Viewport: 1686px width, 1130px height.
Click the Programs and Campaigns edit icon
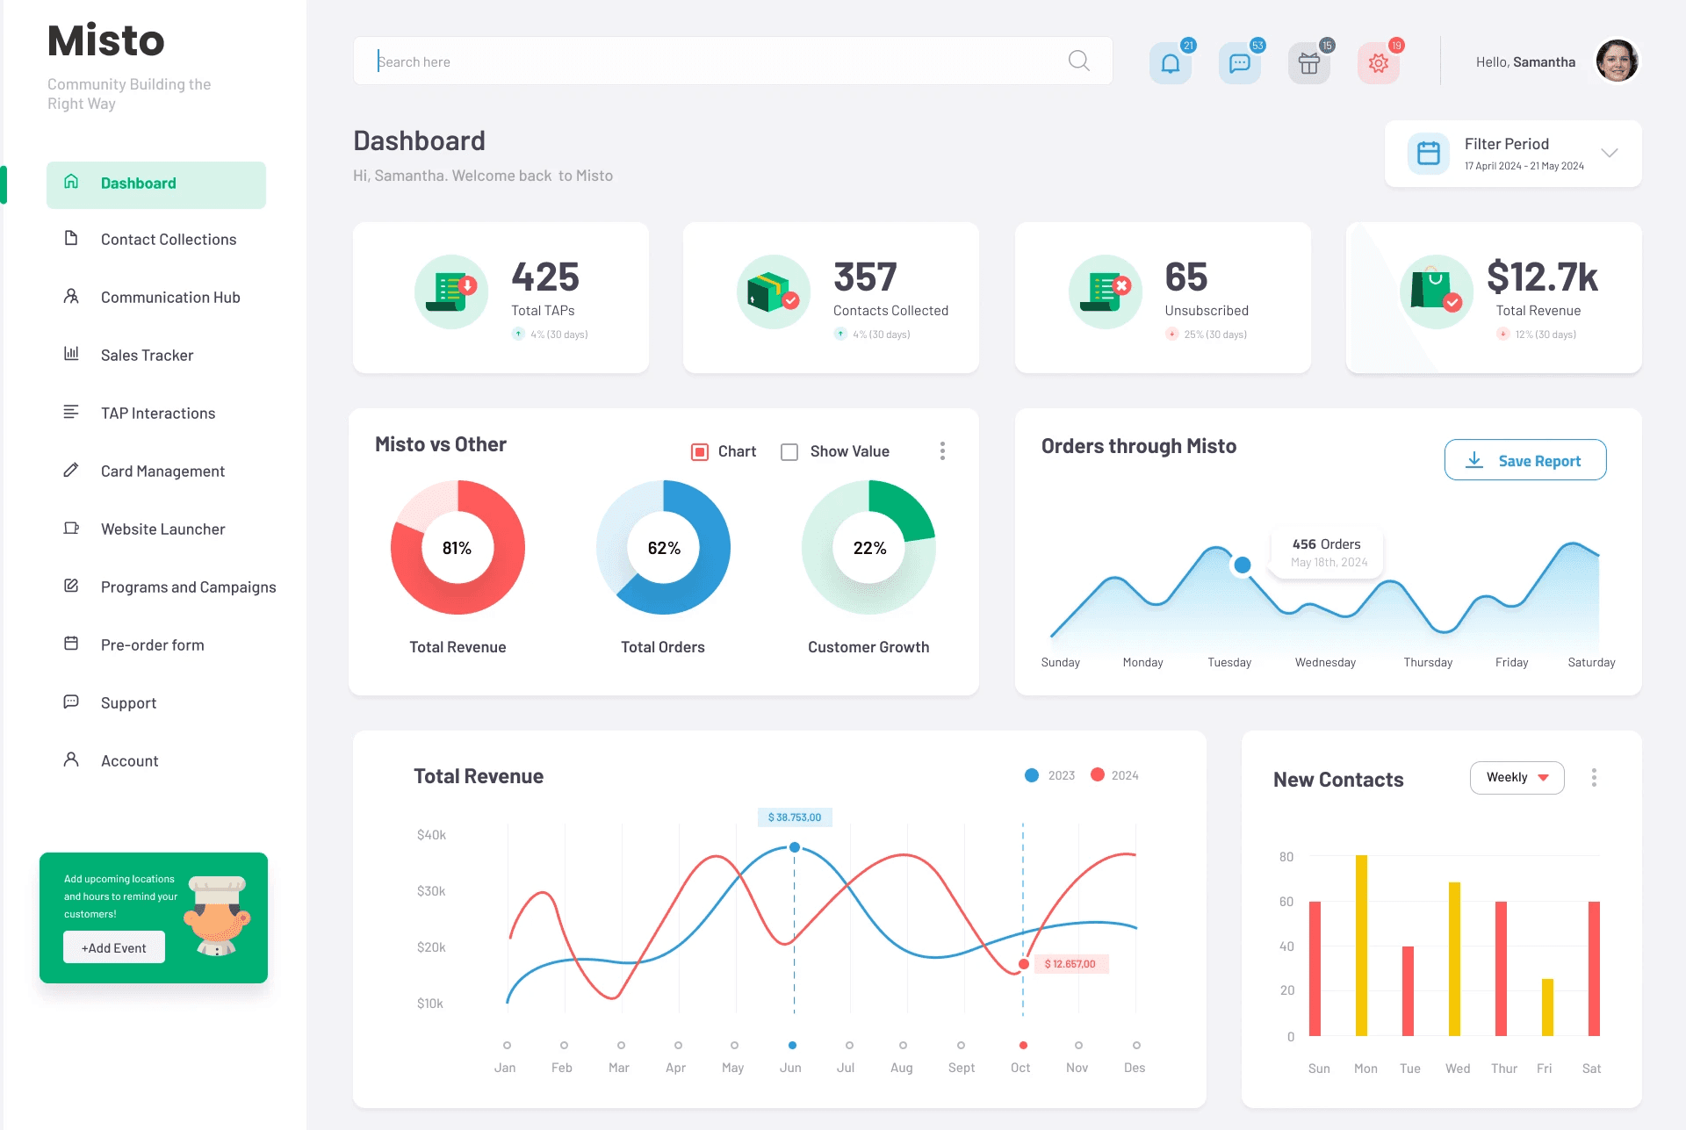[x=71, y=586]
